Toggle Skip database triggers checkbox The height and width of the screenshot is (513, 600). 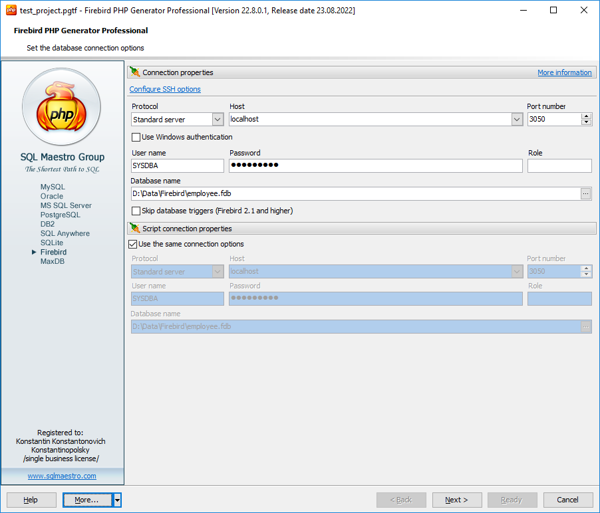(x=136, y=211)
